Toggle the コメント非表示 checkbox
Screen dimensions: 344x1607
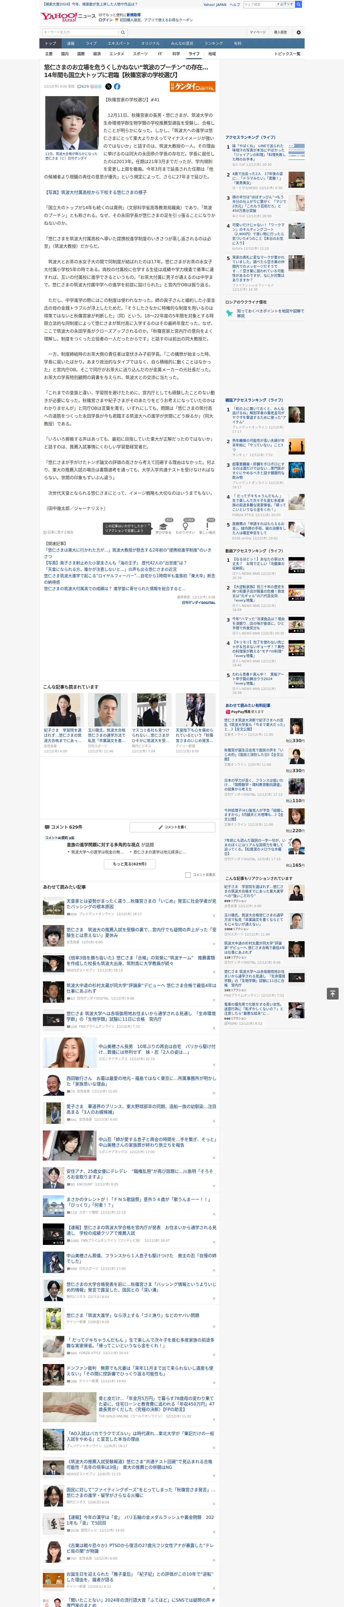[x=188, y=875]
